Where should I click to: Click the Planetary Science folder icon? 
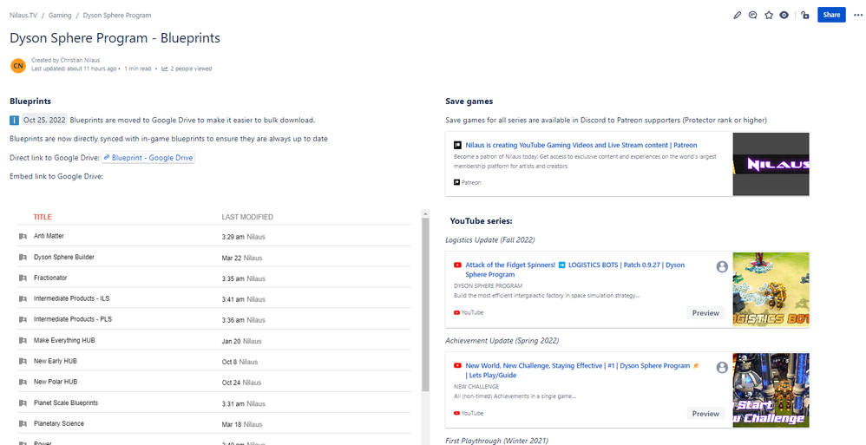point(23,424)
